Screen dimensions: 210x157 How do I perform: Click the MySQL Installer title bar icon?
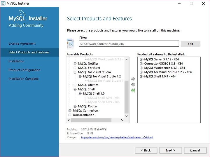pyautogui.click(x=3, y=3)
